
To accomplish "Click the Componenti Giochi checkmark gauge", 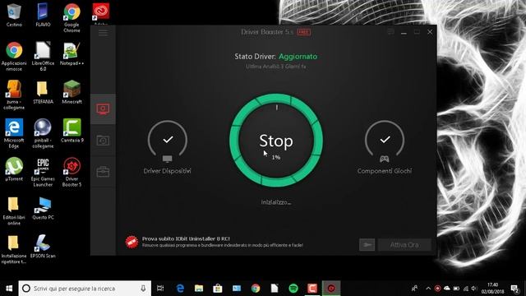I will (x=385, y=141).
